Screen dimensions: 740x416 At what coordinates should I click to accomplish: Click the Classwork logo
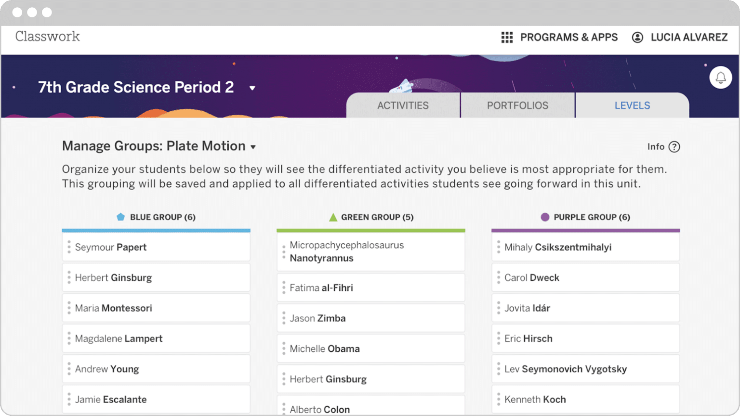pyautogui.click(x=47, y=37)
